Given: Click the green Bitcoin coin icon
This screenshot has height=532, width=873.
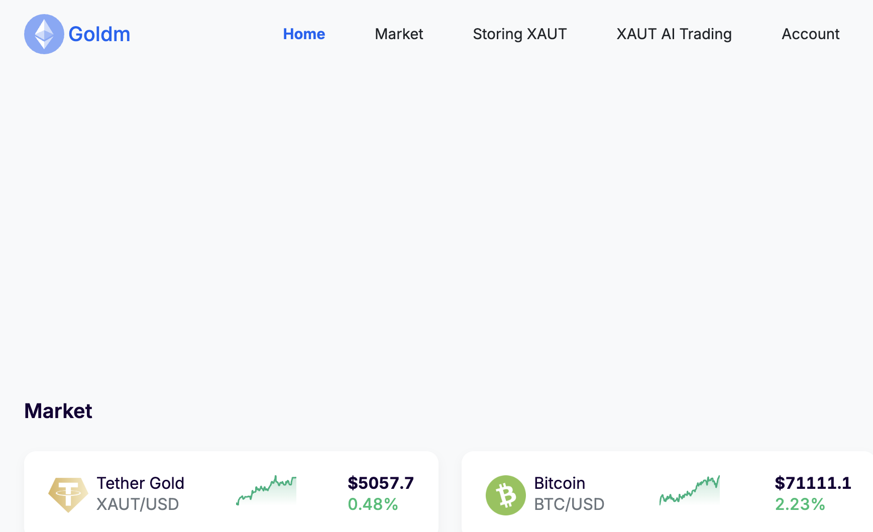Looking at the screenshot, I should (505, 495).
